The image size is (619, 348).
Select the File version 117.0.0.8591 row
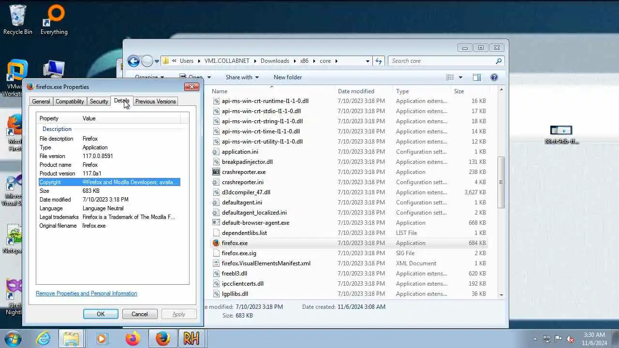click(x=109, y=156)
